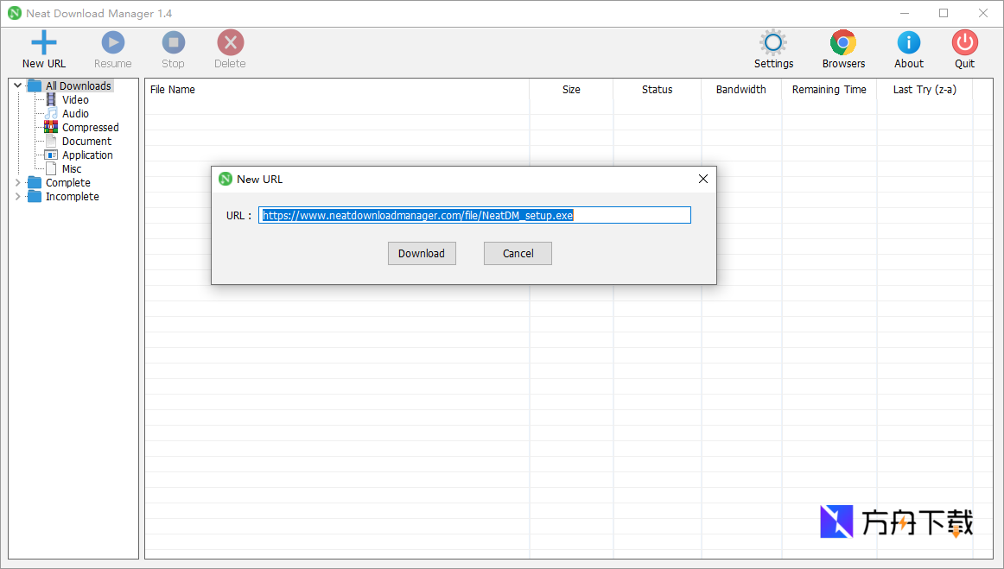Click inside the URL input field

475,215
